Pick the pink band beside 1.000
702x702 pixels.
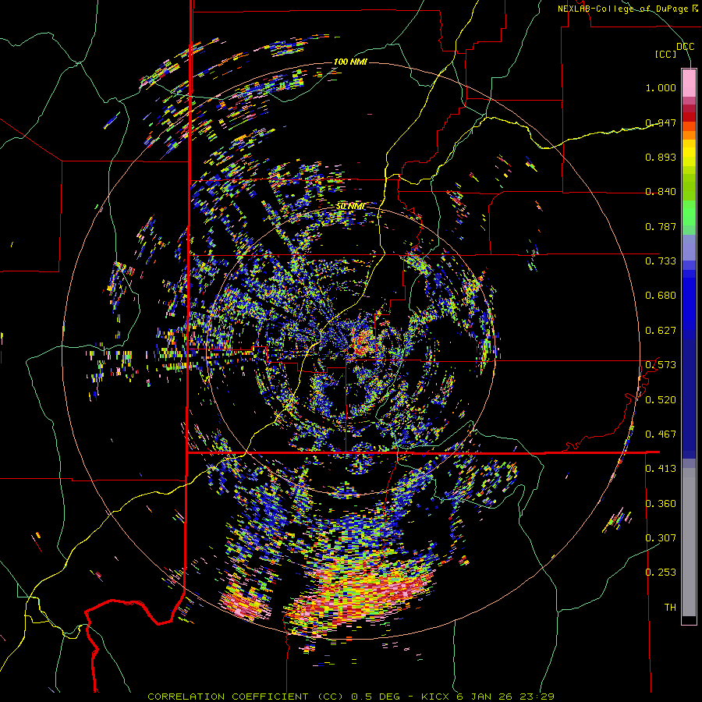(689, 83)
